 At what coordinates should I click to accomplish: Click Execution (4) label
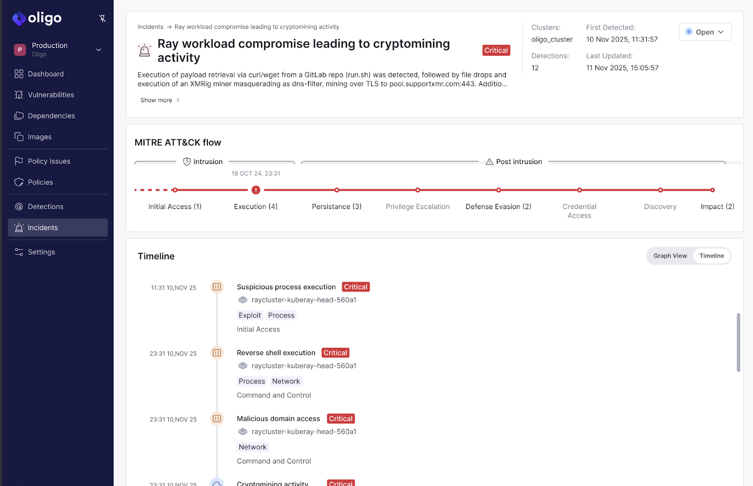pyautogui.click(x=256, y=207)
